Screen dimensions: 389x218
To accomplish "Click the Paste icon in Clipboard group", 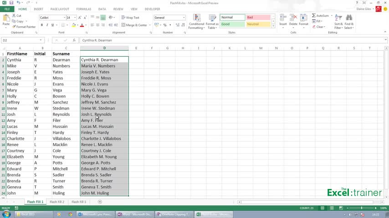I will click(6, 18).
